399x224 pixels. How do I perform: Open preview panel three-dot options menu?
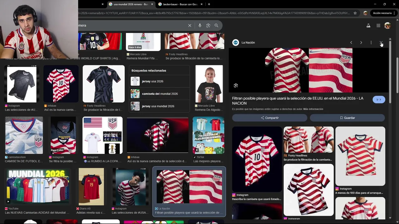[371, 43]
